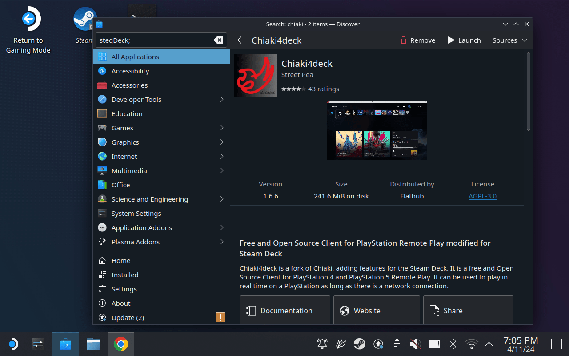The width and height of the screenshot is (569, 356).
Task: Click the Share button
Action: (468, 310)
